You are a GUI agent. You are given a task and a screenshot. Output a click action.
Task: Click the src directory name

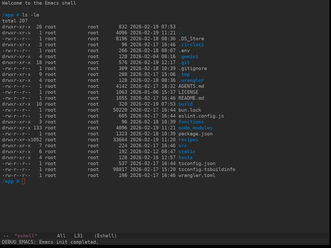(183, 146)
